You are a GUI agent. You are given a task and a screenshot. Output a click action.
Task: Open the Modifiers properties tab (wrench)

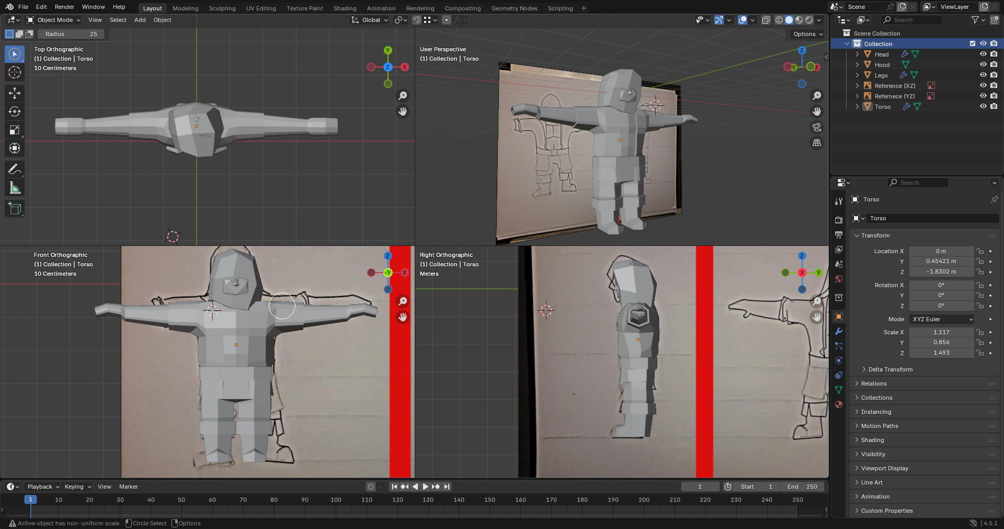(839, 331)
